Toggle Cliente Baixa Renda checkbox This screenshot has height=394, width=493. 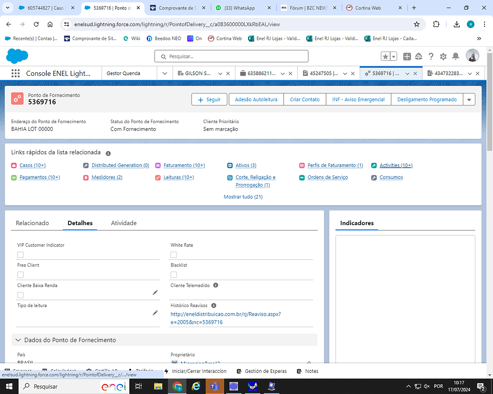point(21,295)
